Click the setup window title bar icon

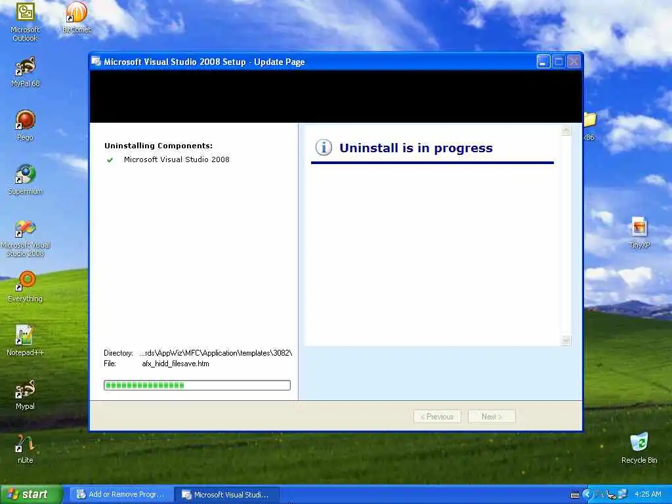click(96, 62)
